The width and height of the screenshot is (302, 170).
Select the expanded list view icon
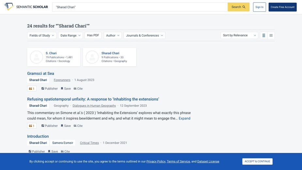(x=264, y=36)
